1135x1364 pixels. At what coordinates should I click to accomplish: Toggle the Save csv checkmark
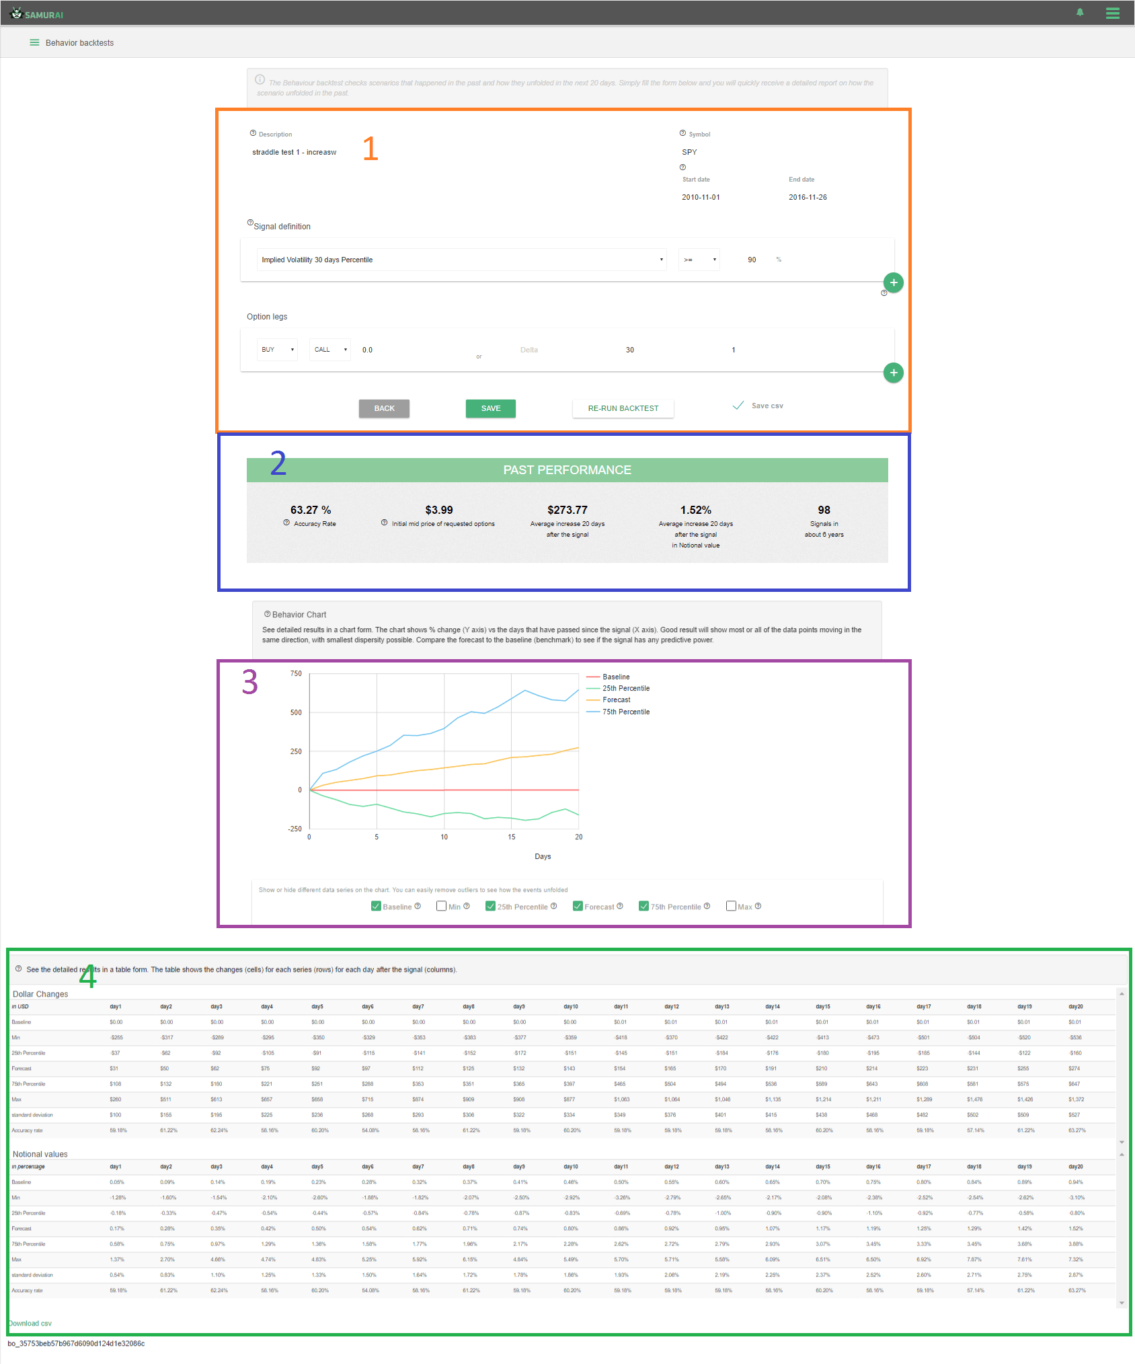tap(738, 406)
